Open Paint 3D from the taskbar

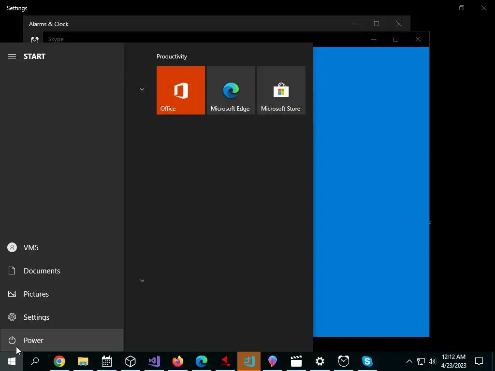pyautogui.click(x=273, y=361)
